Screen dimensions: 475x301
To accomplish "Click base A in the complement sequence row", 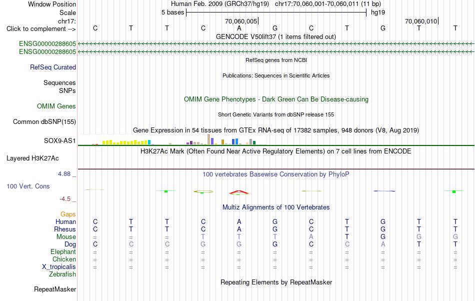I will pos(239,28).
